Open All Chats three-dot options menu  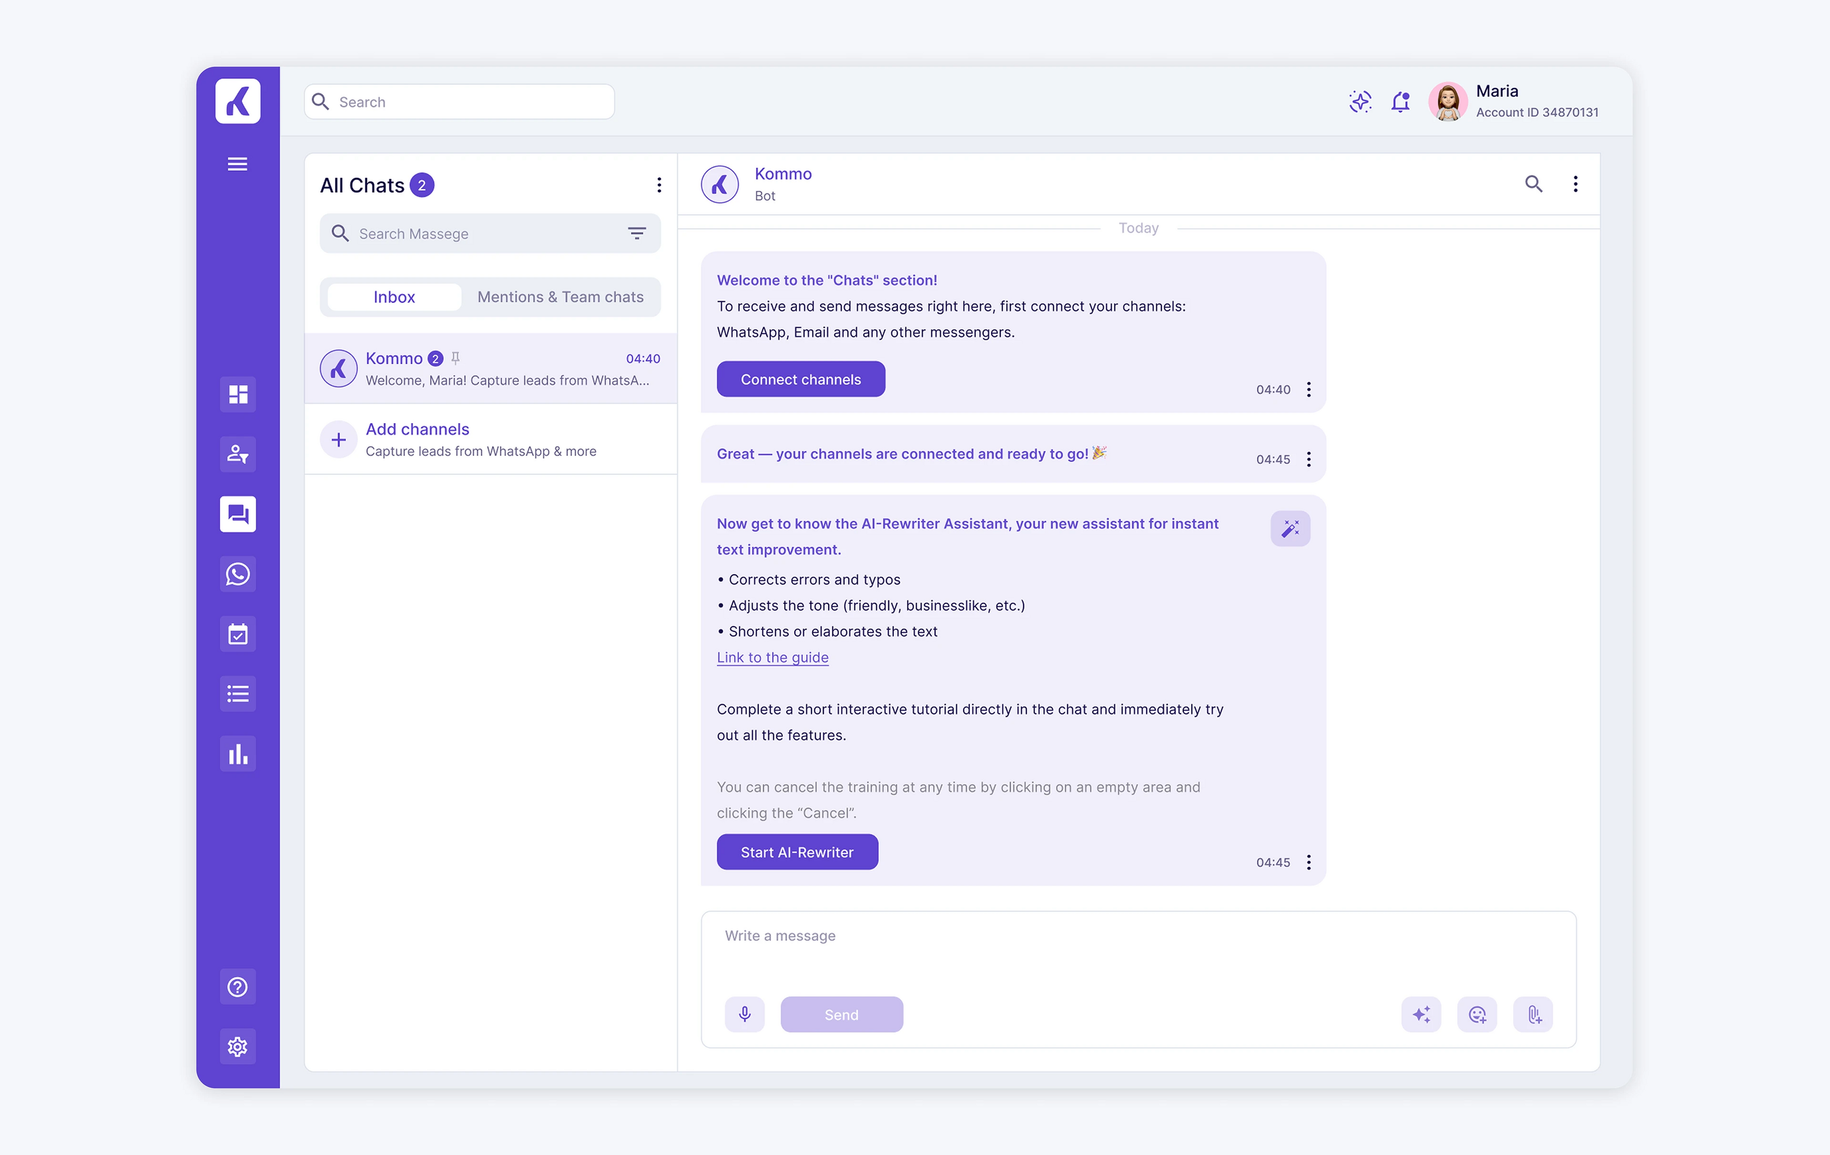pyautogui.click(x=659, y=185)
